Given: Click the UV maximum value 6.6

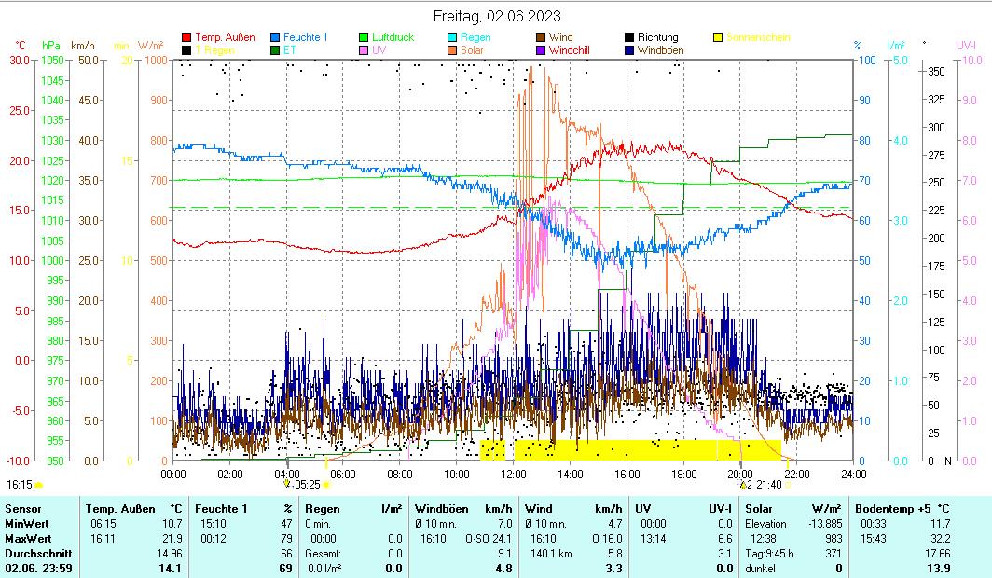Looking at the screenshot, I should click(x=725, y=539).
